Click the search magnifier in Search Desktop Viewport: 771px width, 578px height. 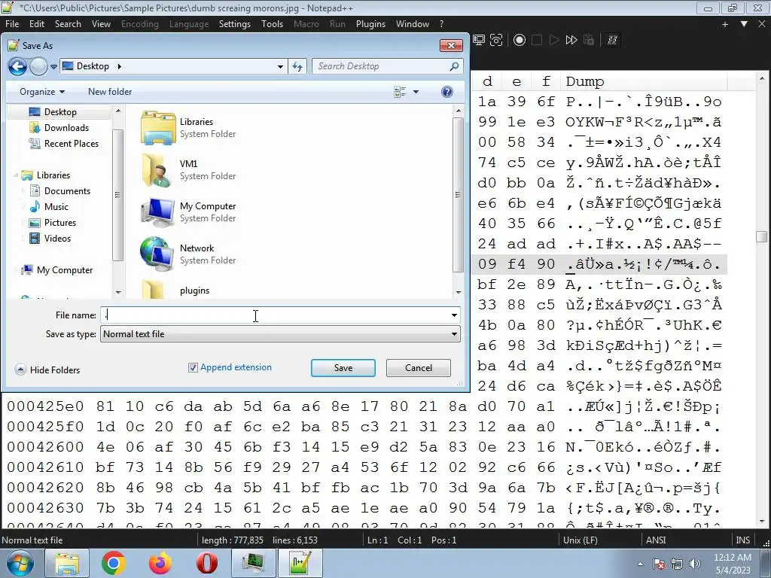click(x=454, y=66)
